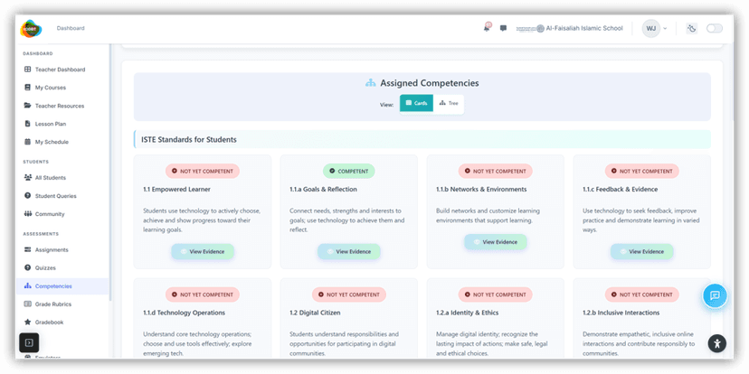Viewport: 749px width, 374px height.
Task: Expand the WJ user profile dropdown
Action: click(655, 28)
